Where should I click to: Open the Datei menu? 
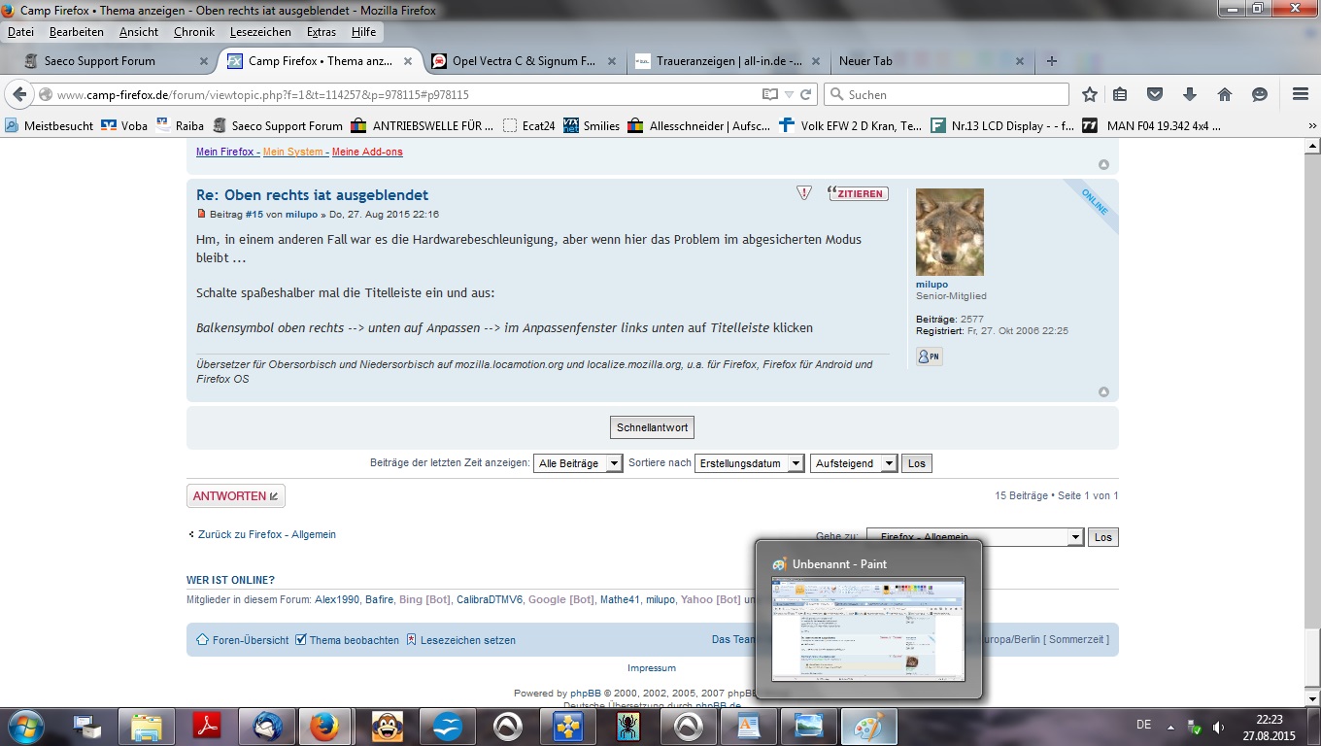point(20,32)
